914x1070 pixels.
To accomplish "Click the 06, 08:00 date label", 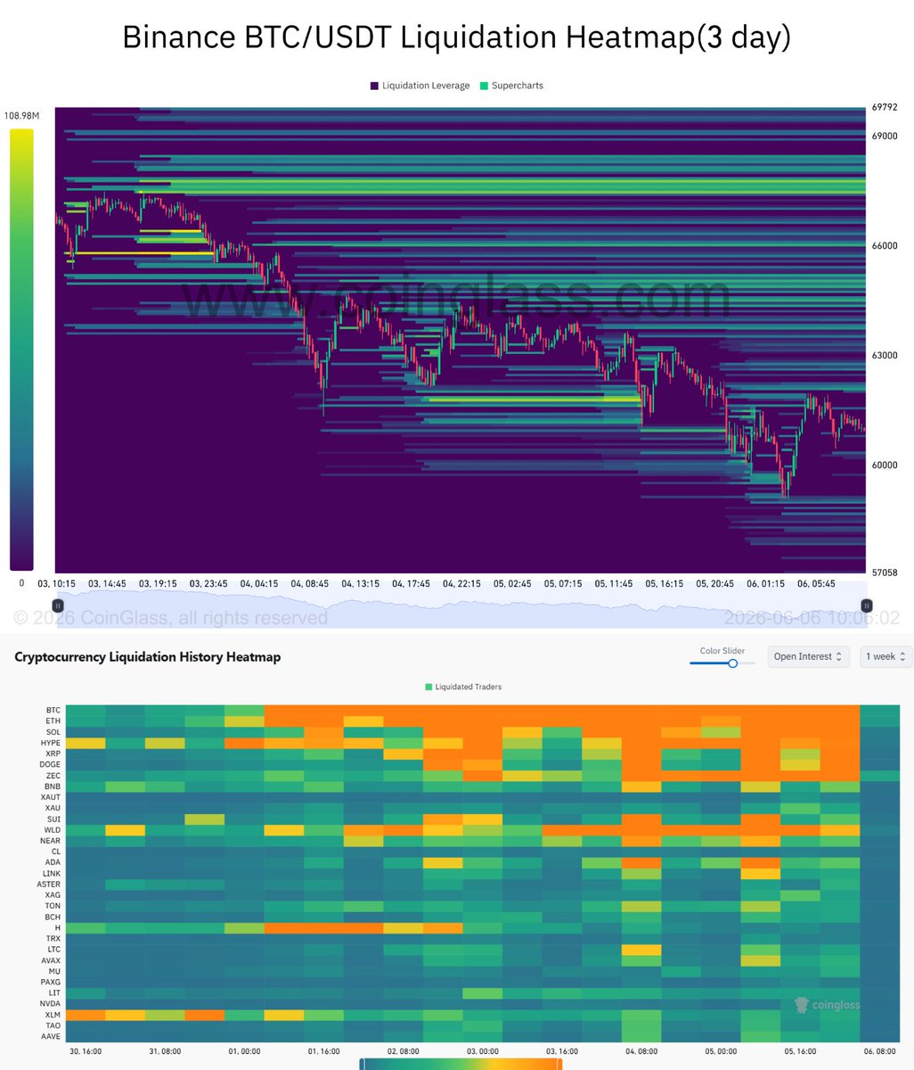I will pos(878,1051).
